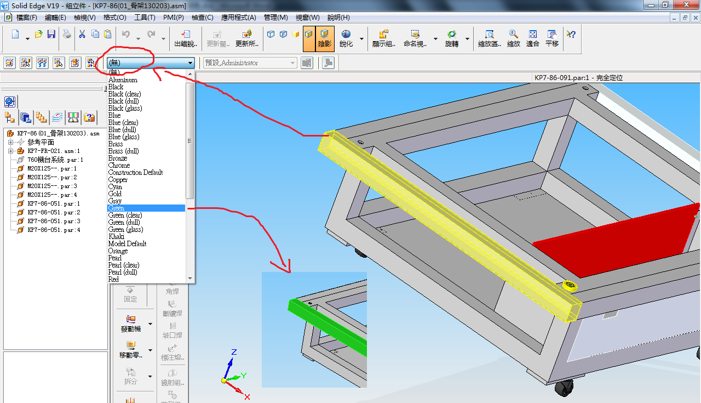Expand the 參考平面 tree node
Screen dimensions: 701x403
point(10,142)
